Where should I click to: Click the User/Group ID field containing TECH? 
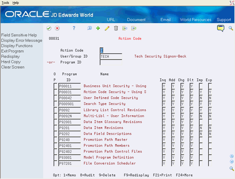[111, 56]
